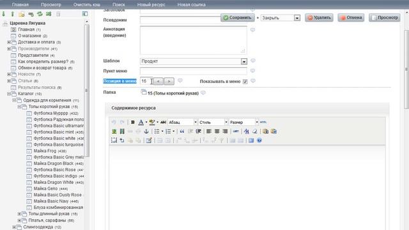Align text left in editor
This screenshot has width=409, height=230.
(x=209, y=131)
